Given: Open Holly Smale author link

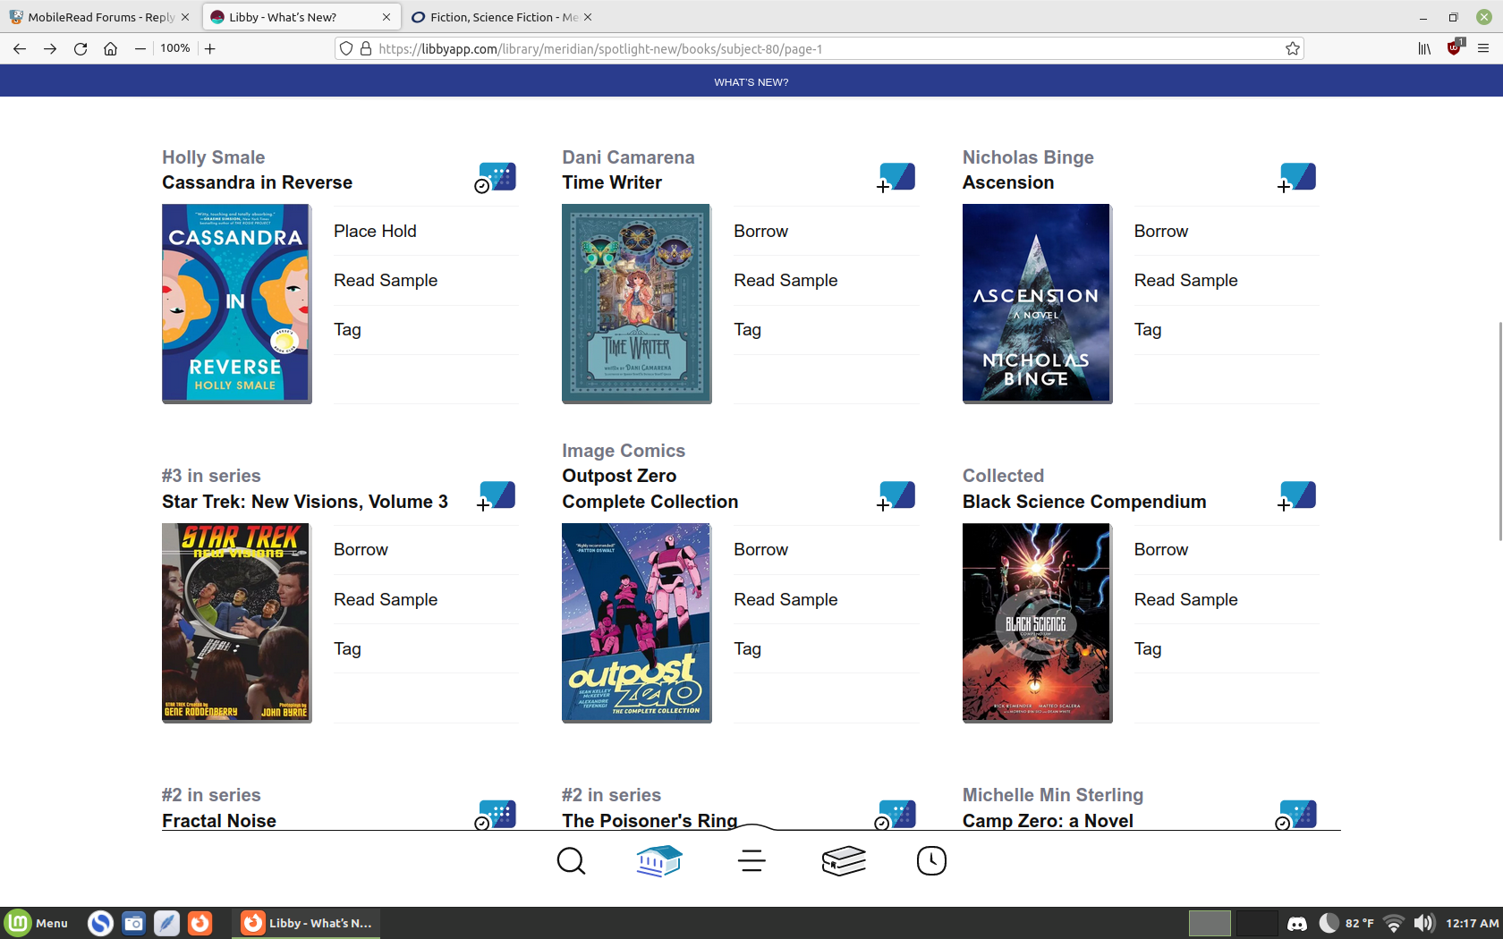Looking at the screenshot, I should tap(213, 157).
